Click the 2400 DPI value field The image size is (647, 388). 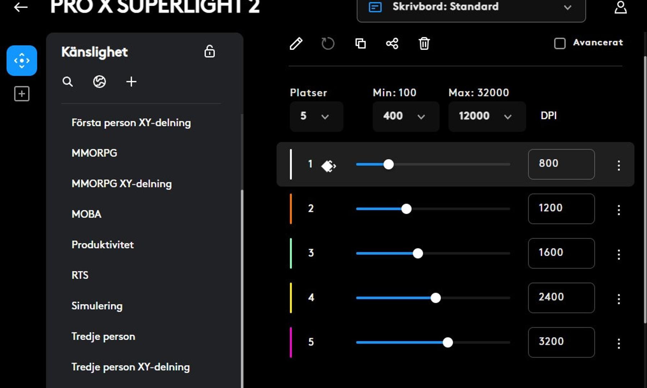pos(561,298)
